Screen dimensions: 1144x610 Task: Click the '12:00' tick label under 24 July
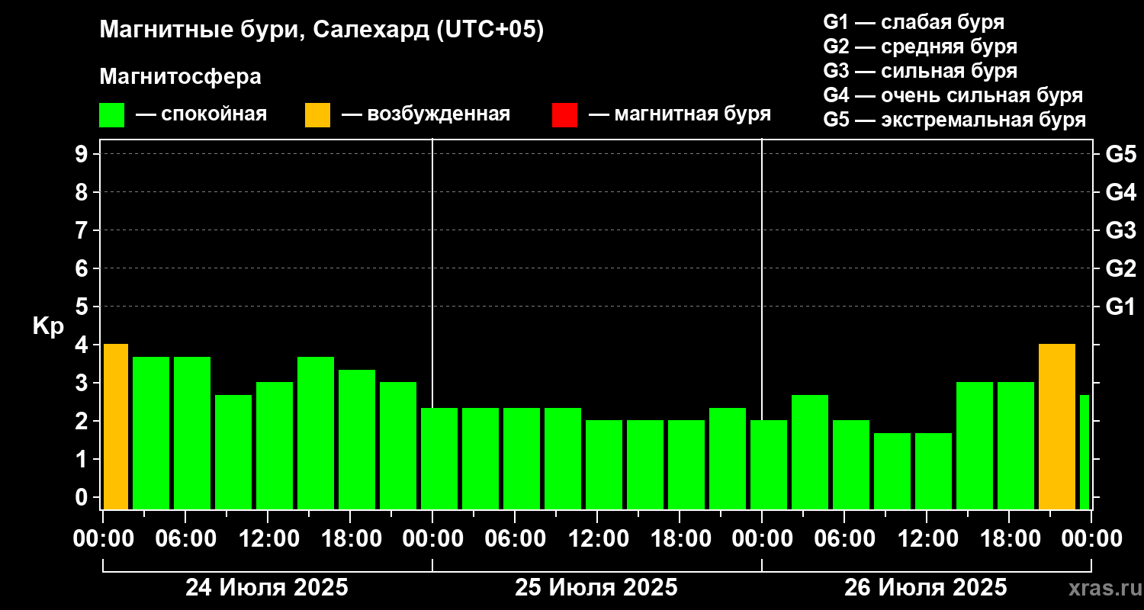click(268, 539)
